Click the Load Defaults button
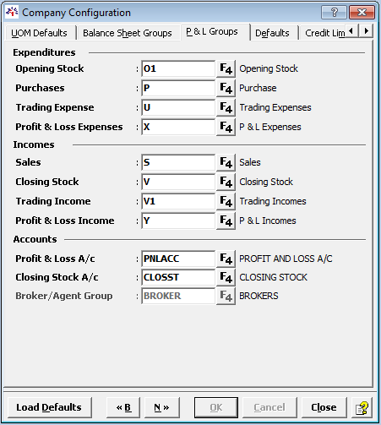Viewport: 381px width, 425px height. click(x=49, y=407)
